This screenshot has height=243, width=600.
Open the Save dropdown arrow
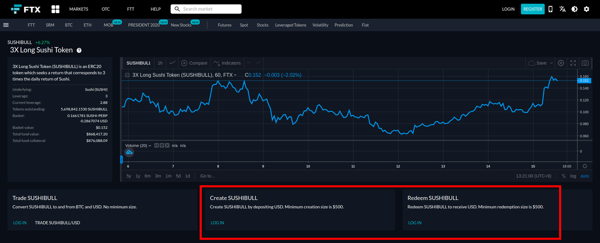(x=552, y=63)
